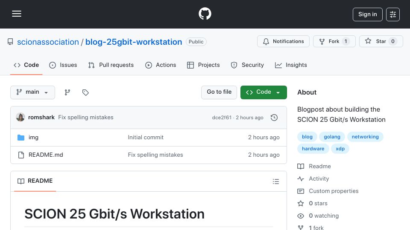Open the latest commit message 'Fix spelling mistakes' beside romshark
Screen dimensions: 410x230
[86, 118]
